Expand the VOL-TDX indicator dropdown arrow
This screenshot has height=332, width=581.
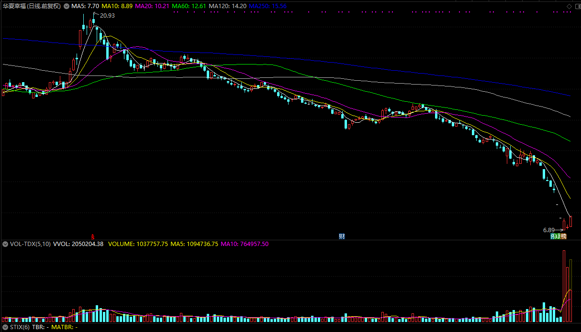[x=5, y=244]
